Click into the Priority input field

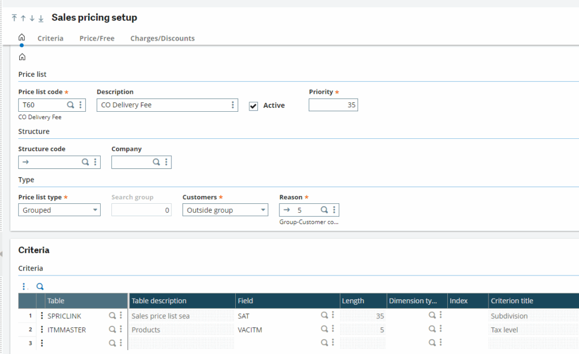click(333, 105)
